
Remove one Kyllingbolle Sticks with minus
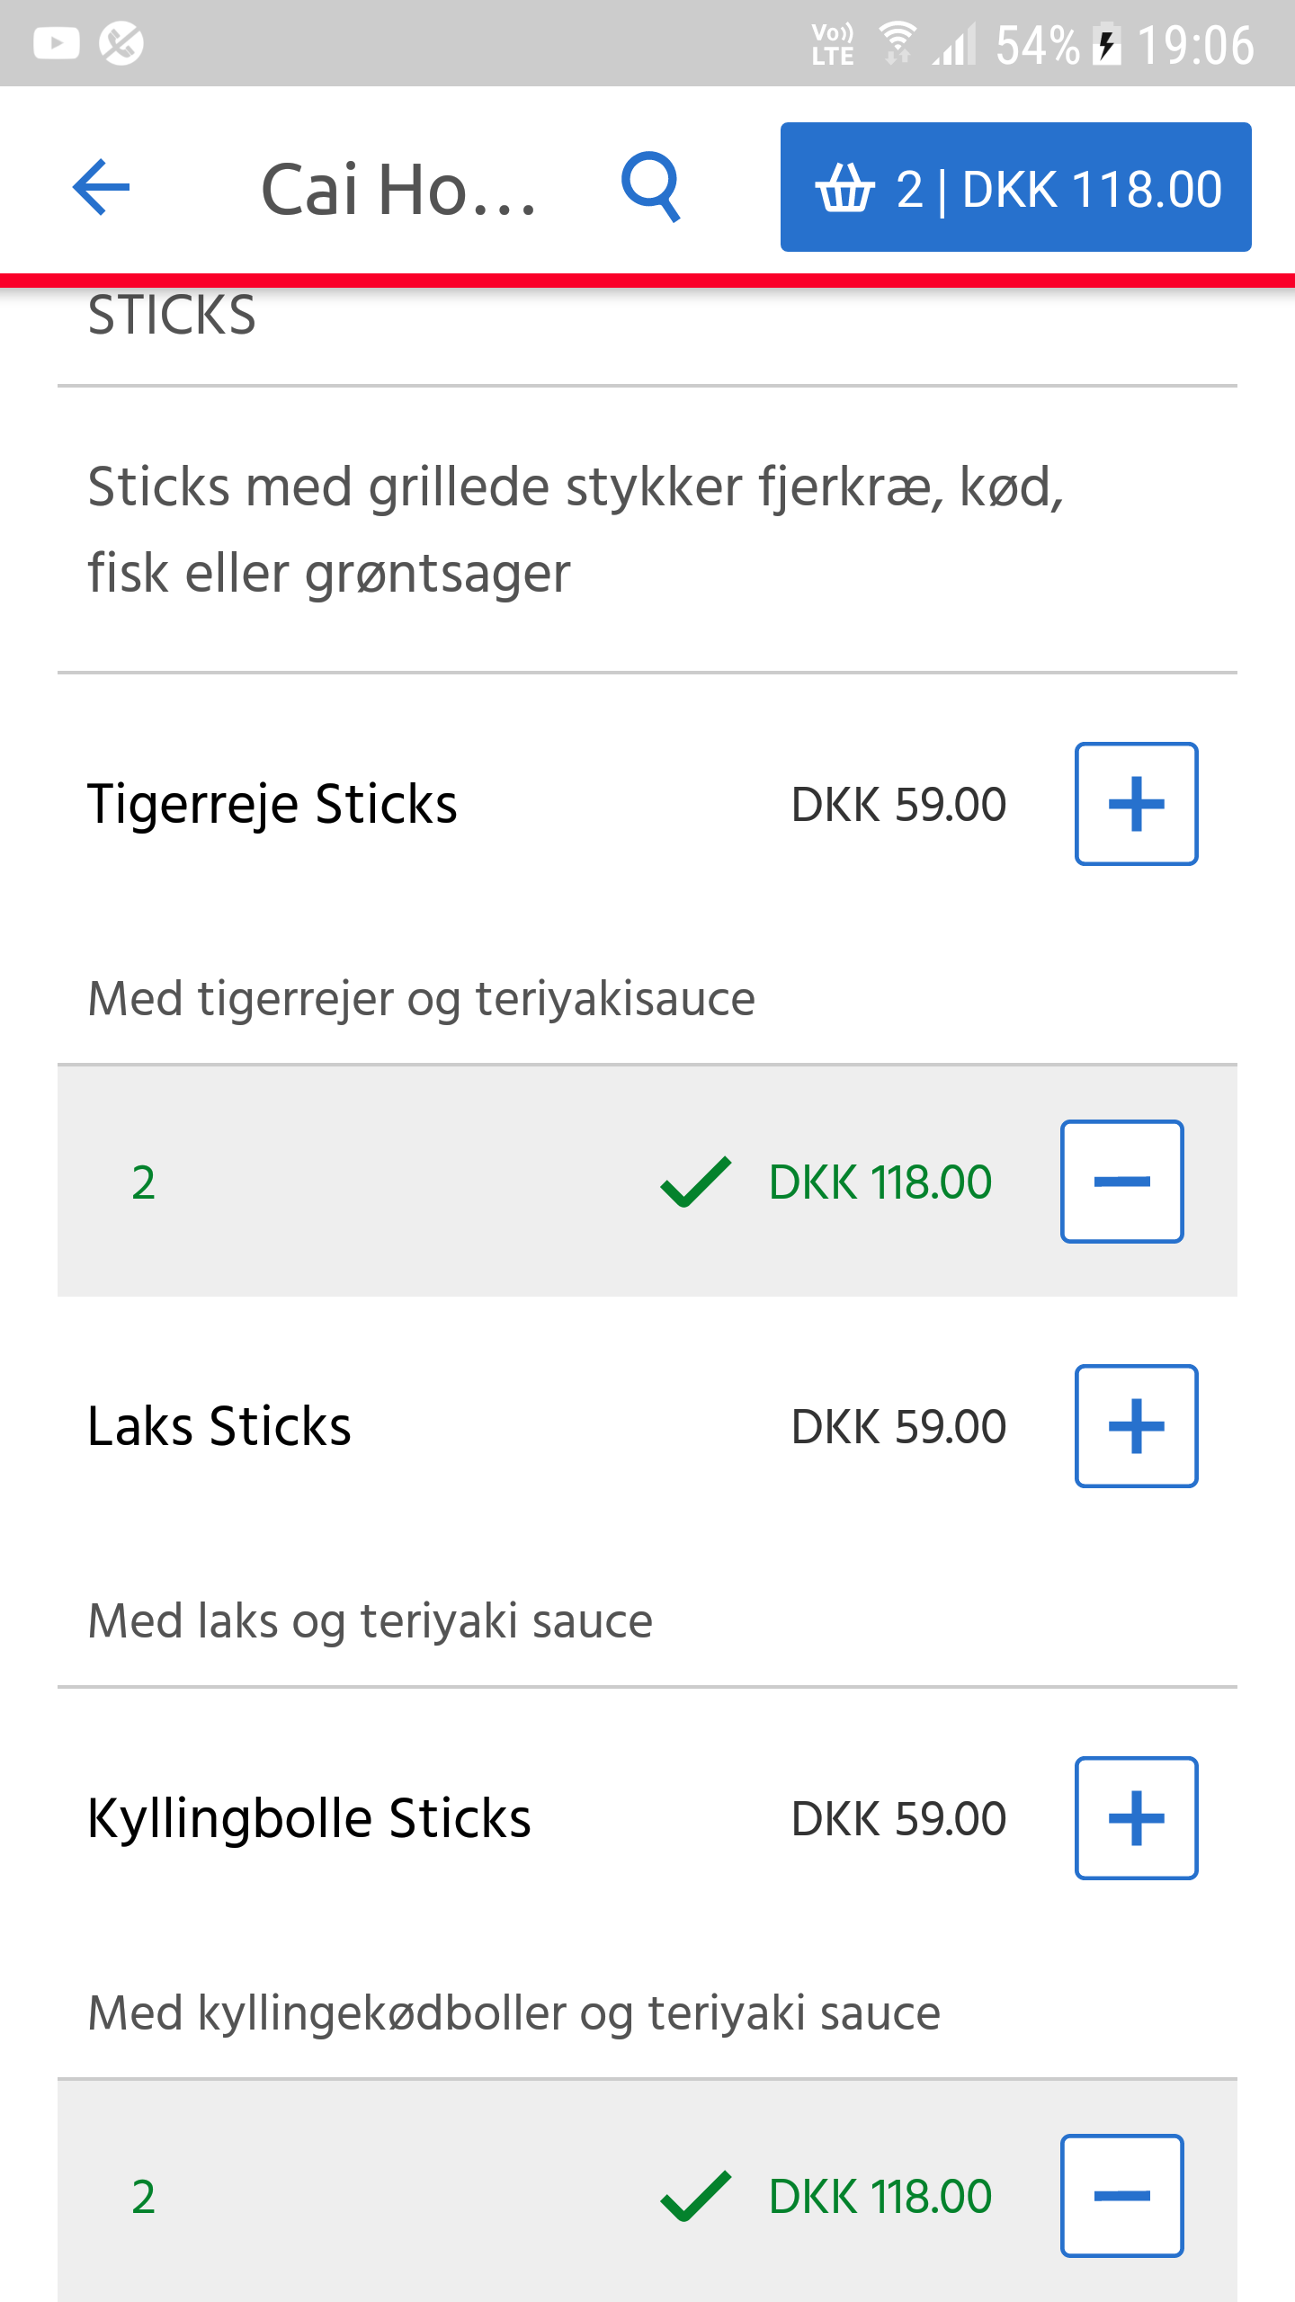[x=1121, y=2196]
